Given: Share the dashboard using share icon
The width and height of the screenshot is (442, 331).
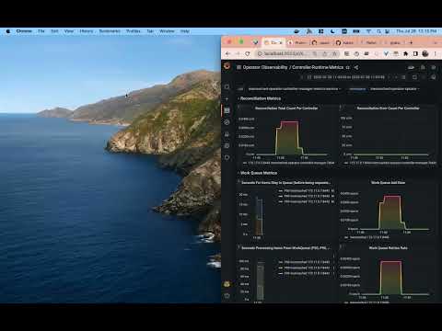Looking at the screenshot, I should 356,67.
